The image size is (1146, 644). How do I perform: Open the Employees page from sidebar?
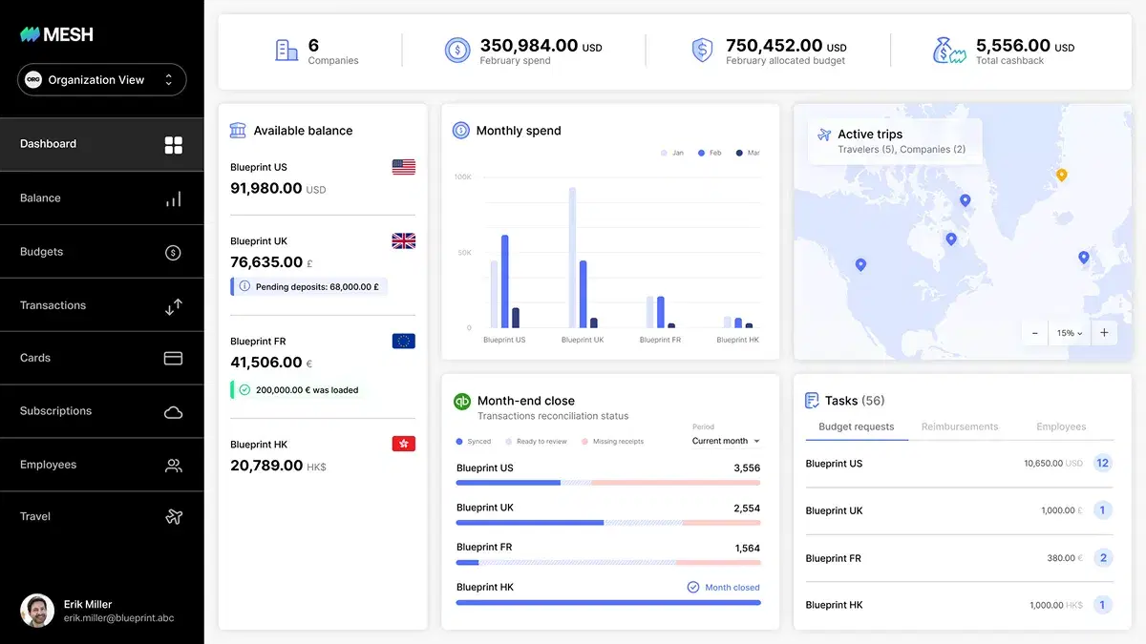click(101, 465)
